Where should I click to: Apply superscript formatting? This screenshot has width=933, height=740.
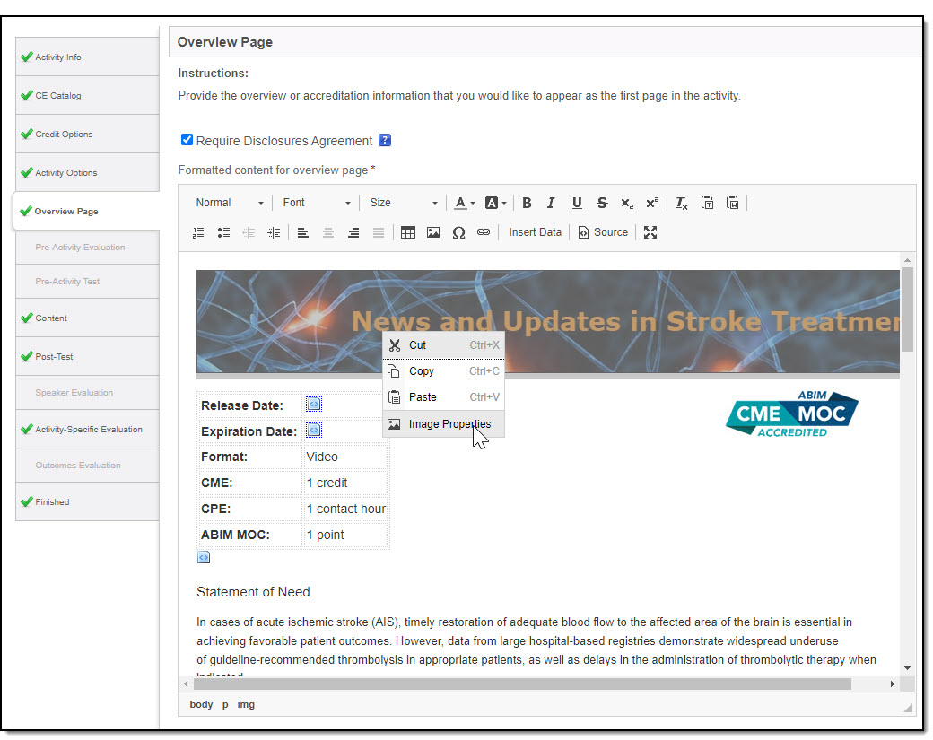(652, 203)
